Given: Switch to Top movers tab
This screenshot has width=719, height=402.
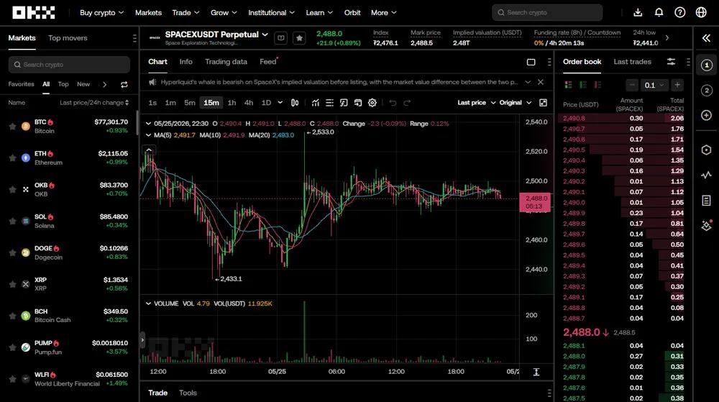Looking at the screenshot, I should click(x=68, y=38).
